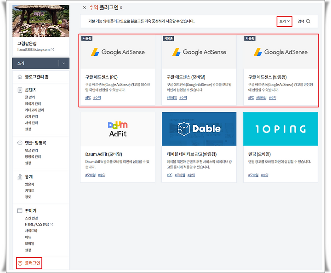Screen dimensions: 331x273
Task: Click the 댓글·방명록 section header
Action: [35, 143]
